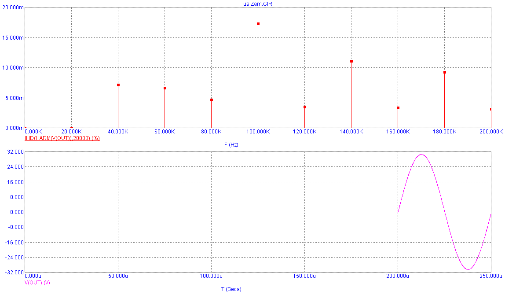This screenshot has width=505, height=295.
Task: Click the 140.000K frequency axis label
Action: 351,132
